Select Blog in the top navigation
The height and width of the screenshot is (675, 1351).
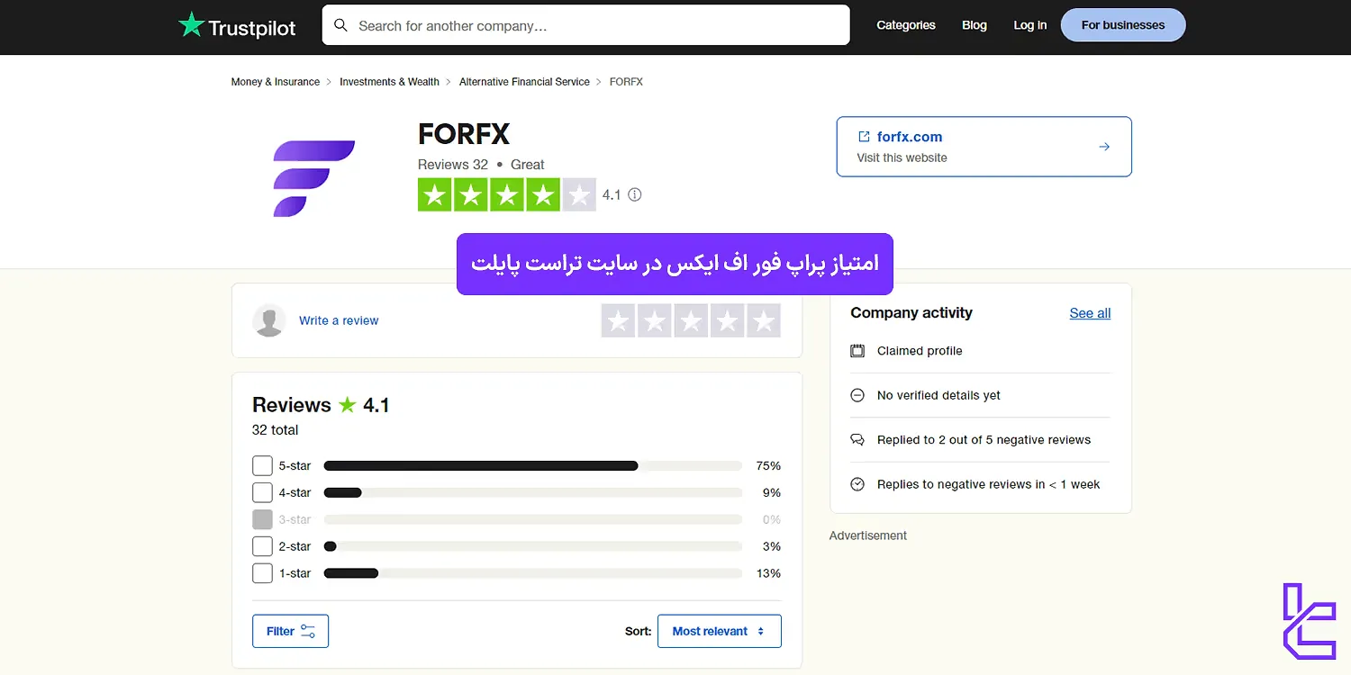pyautogui.click(x=975, y=25)
